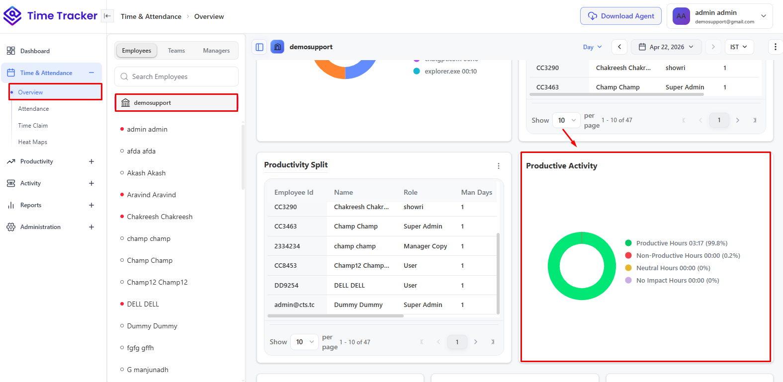Select employee Chakreesh Chakreesh in list
The height and width of the screenshot is (382, 783).
click(160, 217)
